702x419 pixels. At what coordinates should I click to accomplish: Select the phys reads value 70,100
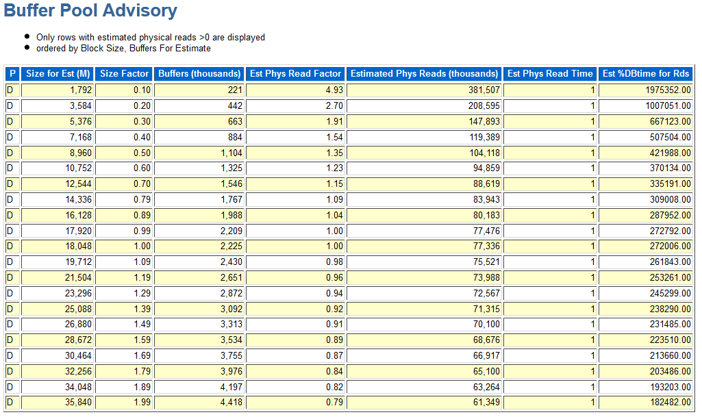point(424,324)
